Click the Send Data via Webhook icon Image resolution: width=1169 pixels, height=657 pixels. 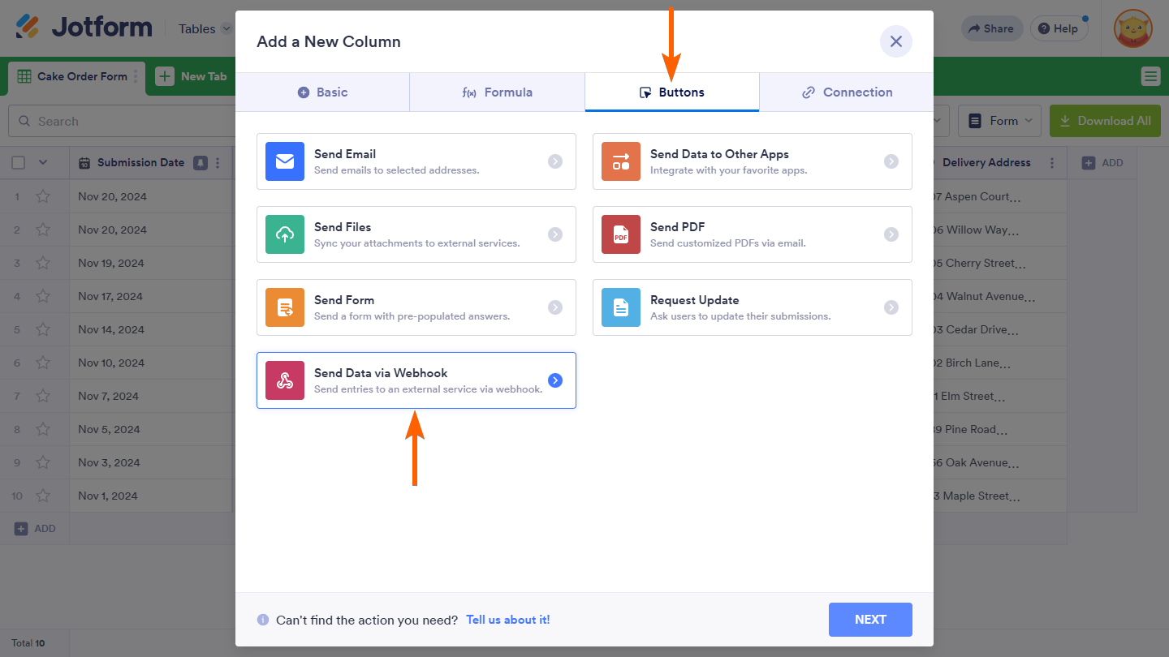[x=285, y=380]
